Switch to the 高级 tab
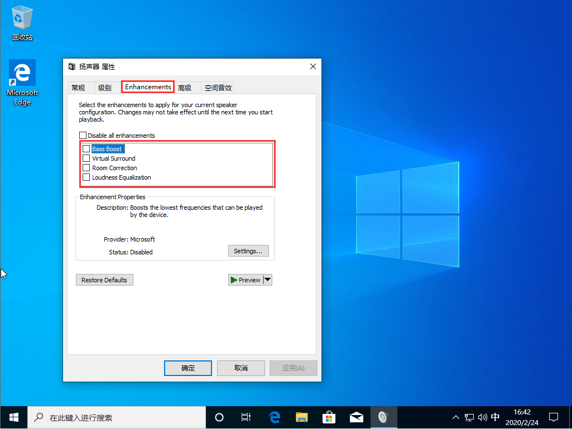Image resolution: width=572 pixels, height=429 pixels. click(x=186, y=87)
